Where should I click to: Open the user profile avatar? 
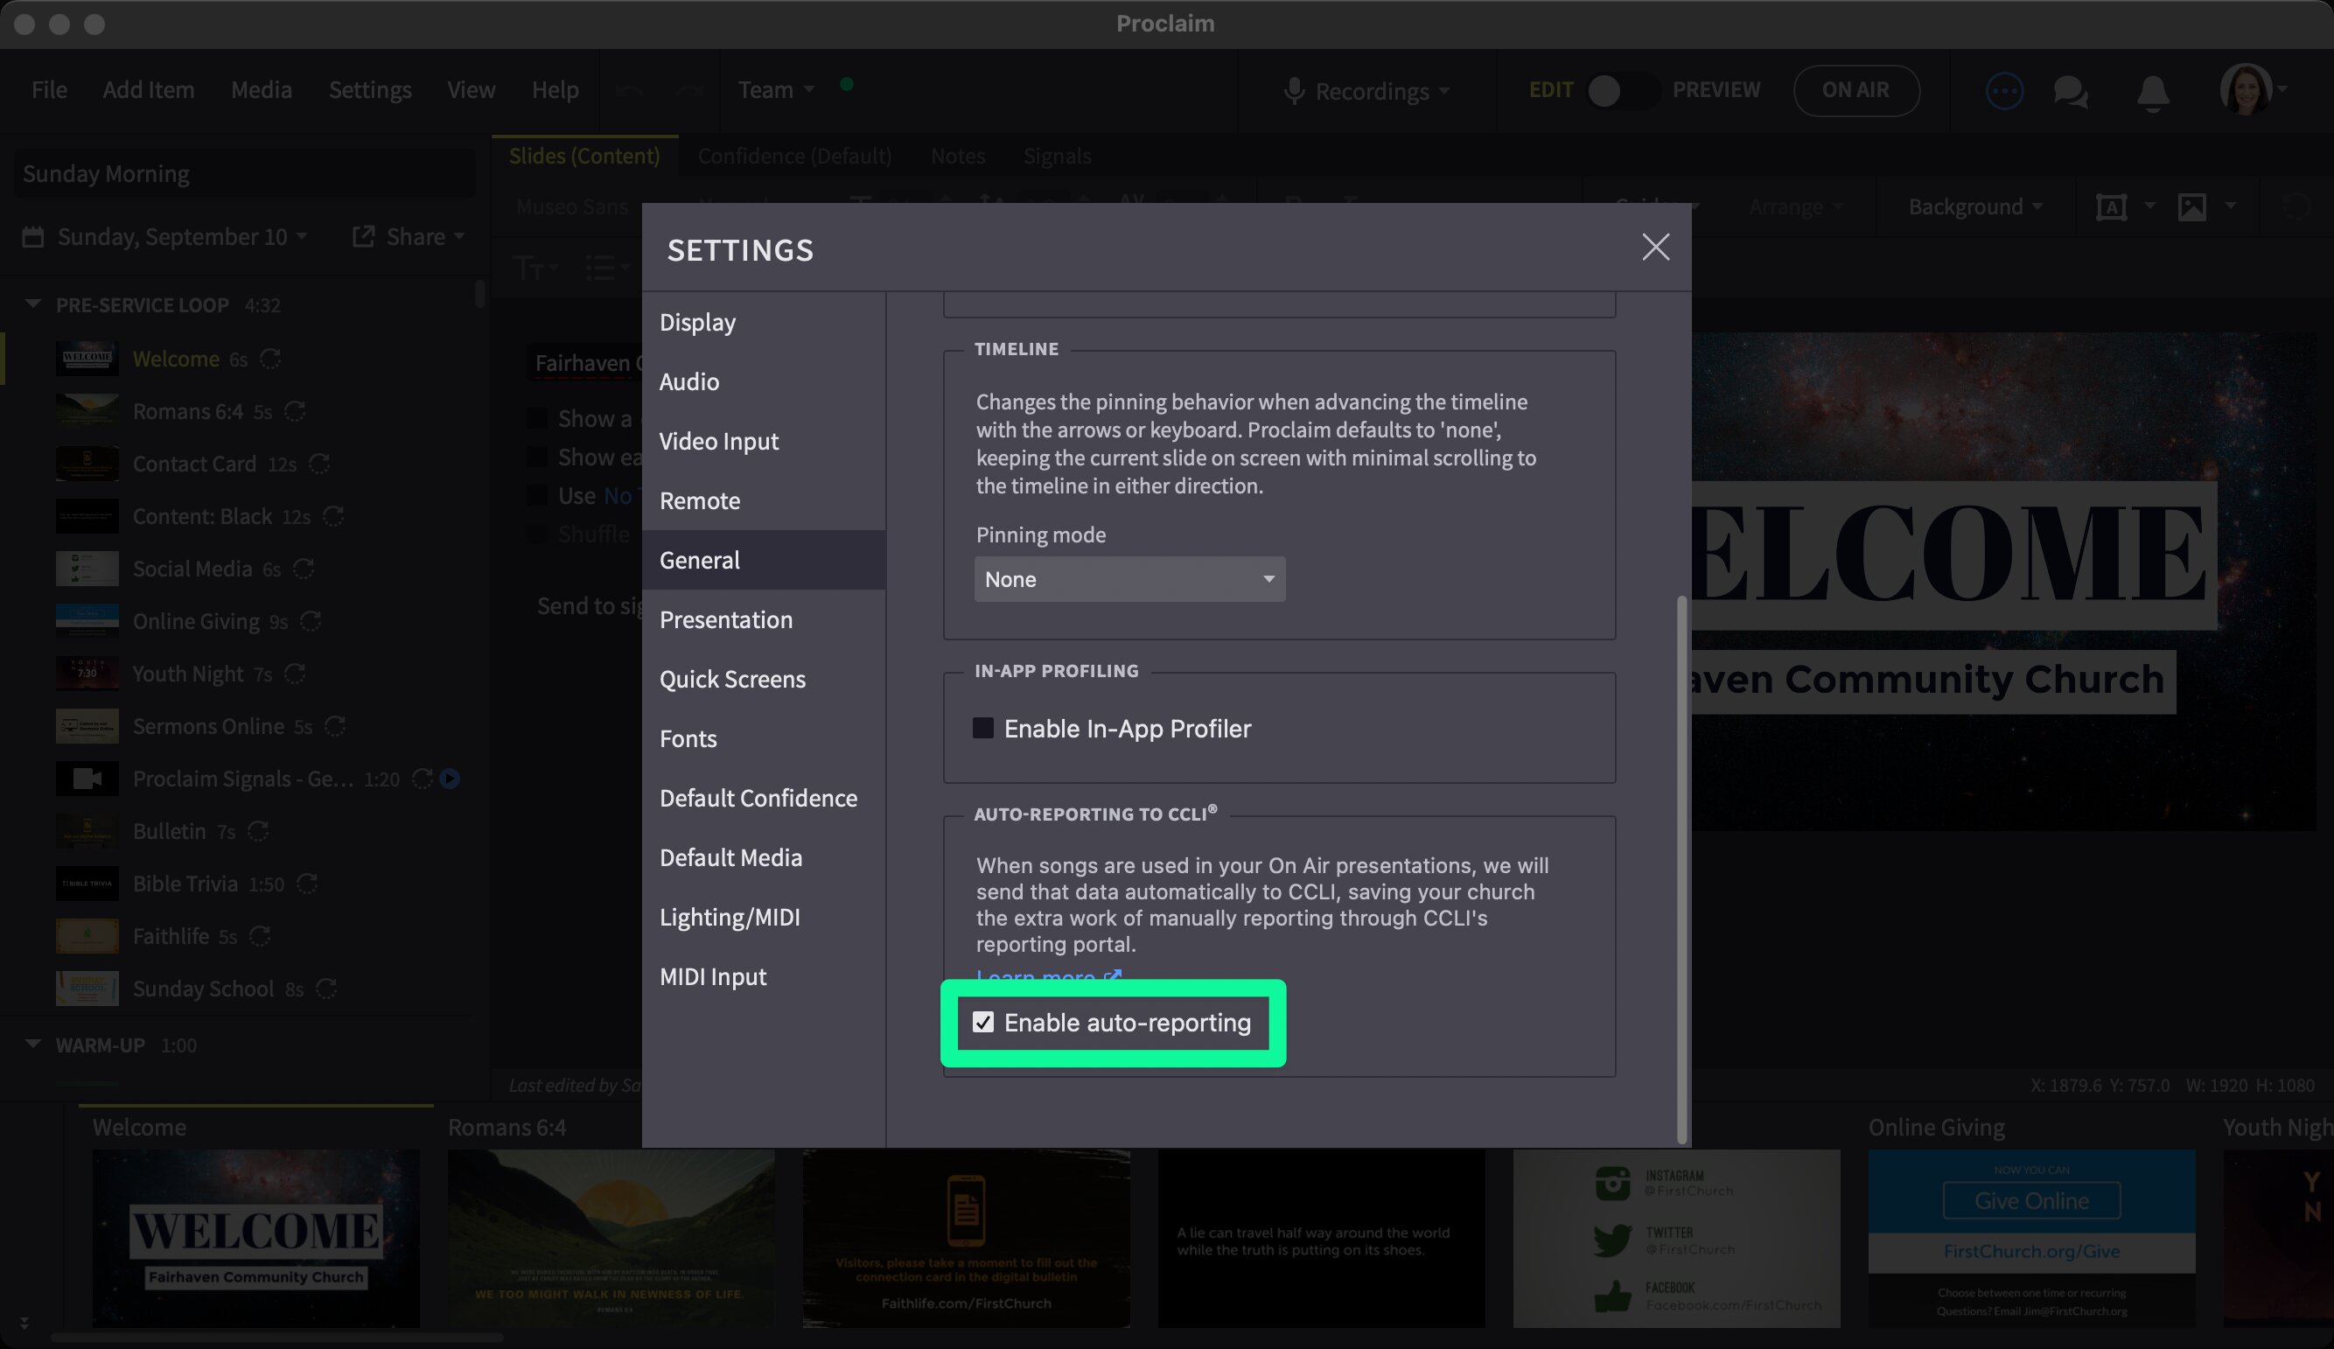[x=2245, y=90]
